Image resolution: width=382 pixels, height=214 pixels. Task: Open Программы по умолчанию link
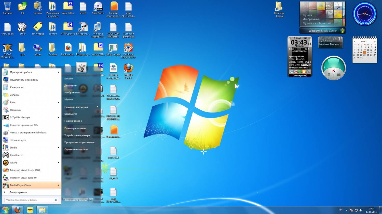80,142
